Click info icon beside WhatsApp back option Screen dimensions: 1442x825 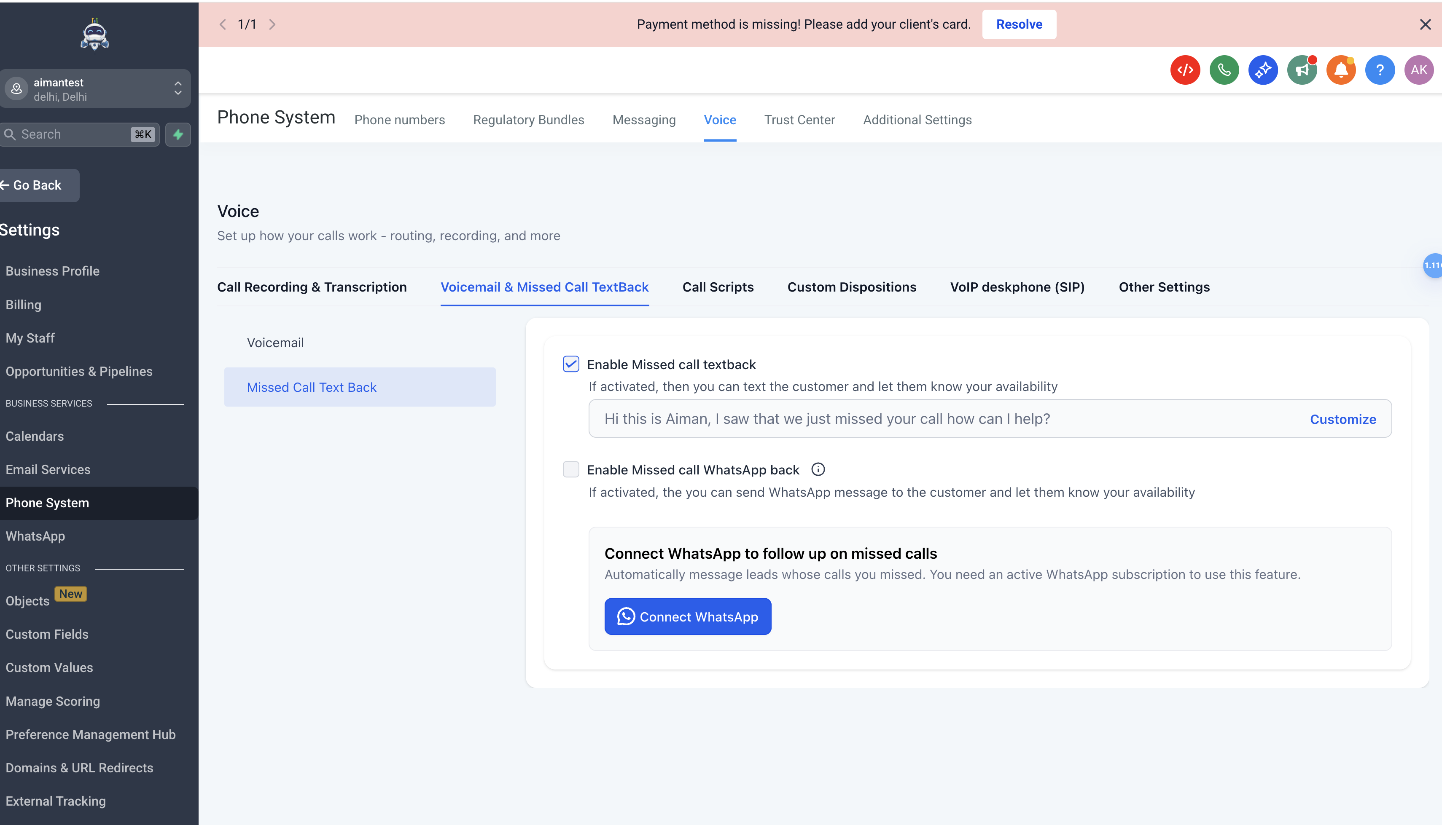(818, 469)
